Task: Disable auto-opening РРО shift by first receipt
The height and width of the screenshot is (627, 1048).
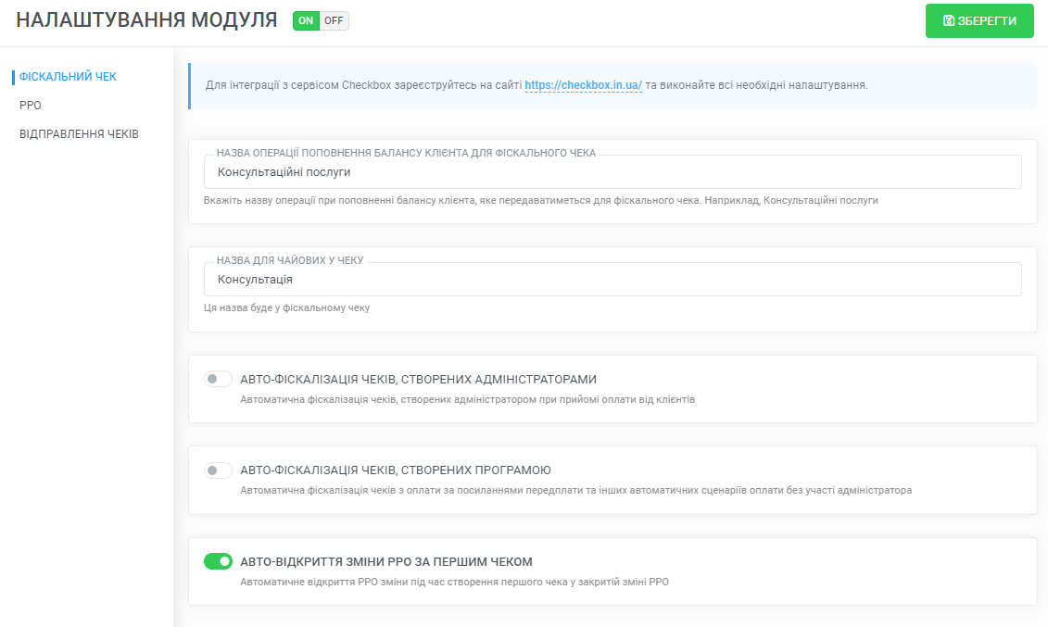Action: tap(218, 561)
